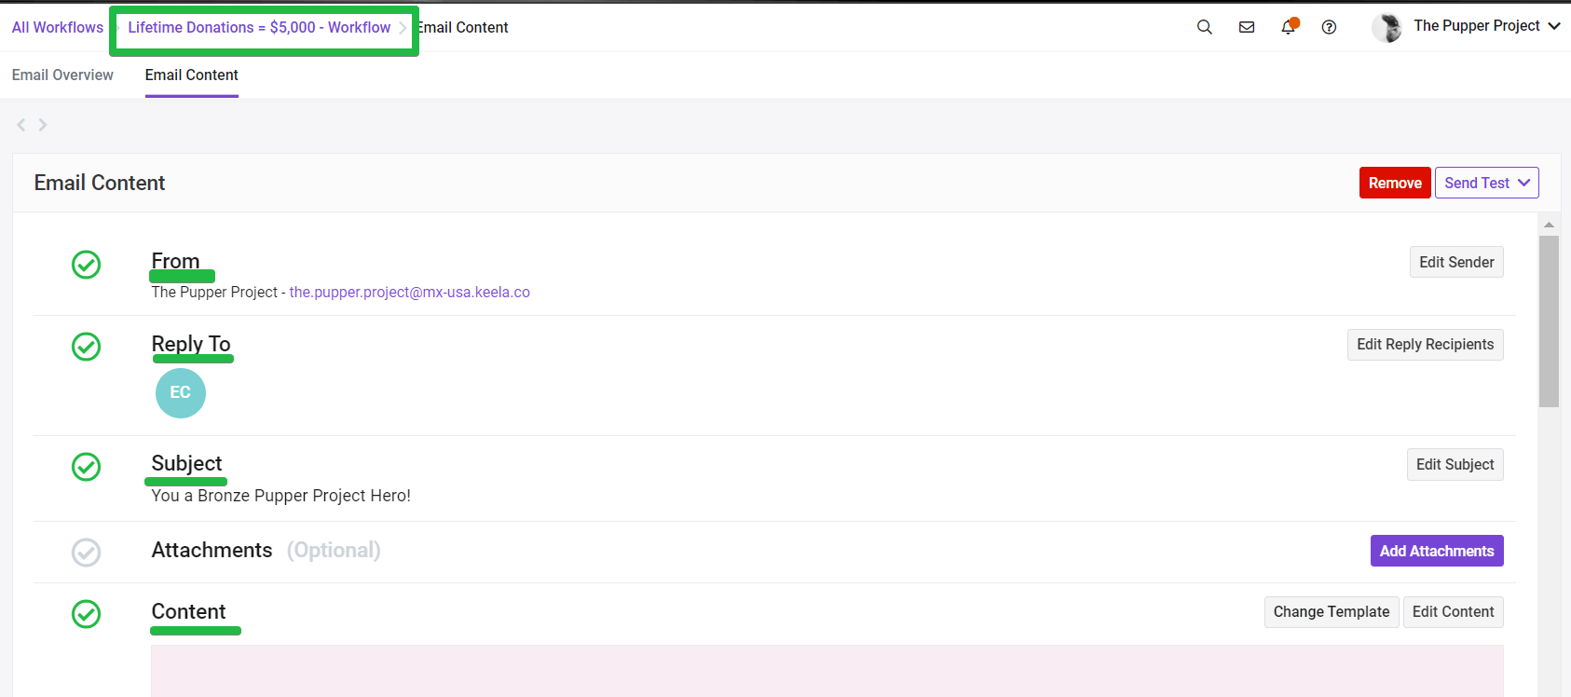Image resolution: width=1571 pixels, height=697 pixels.
Task: Go to previous item with left chevron
Action: 21,125
